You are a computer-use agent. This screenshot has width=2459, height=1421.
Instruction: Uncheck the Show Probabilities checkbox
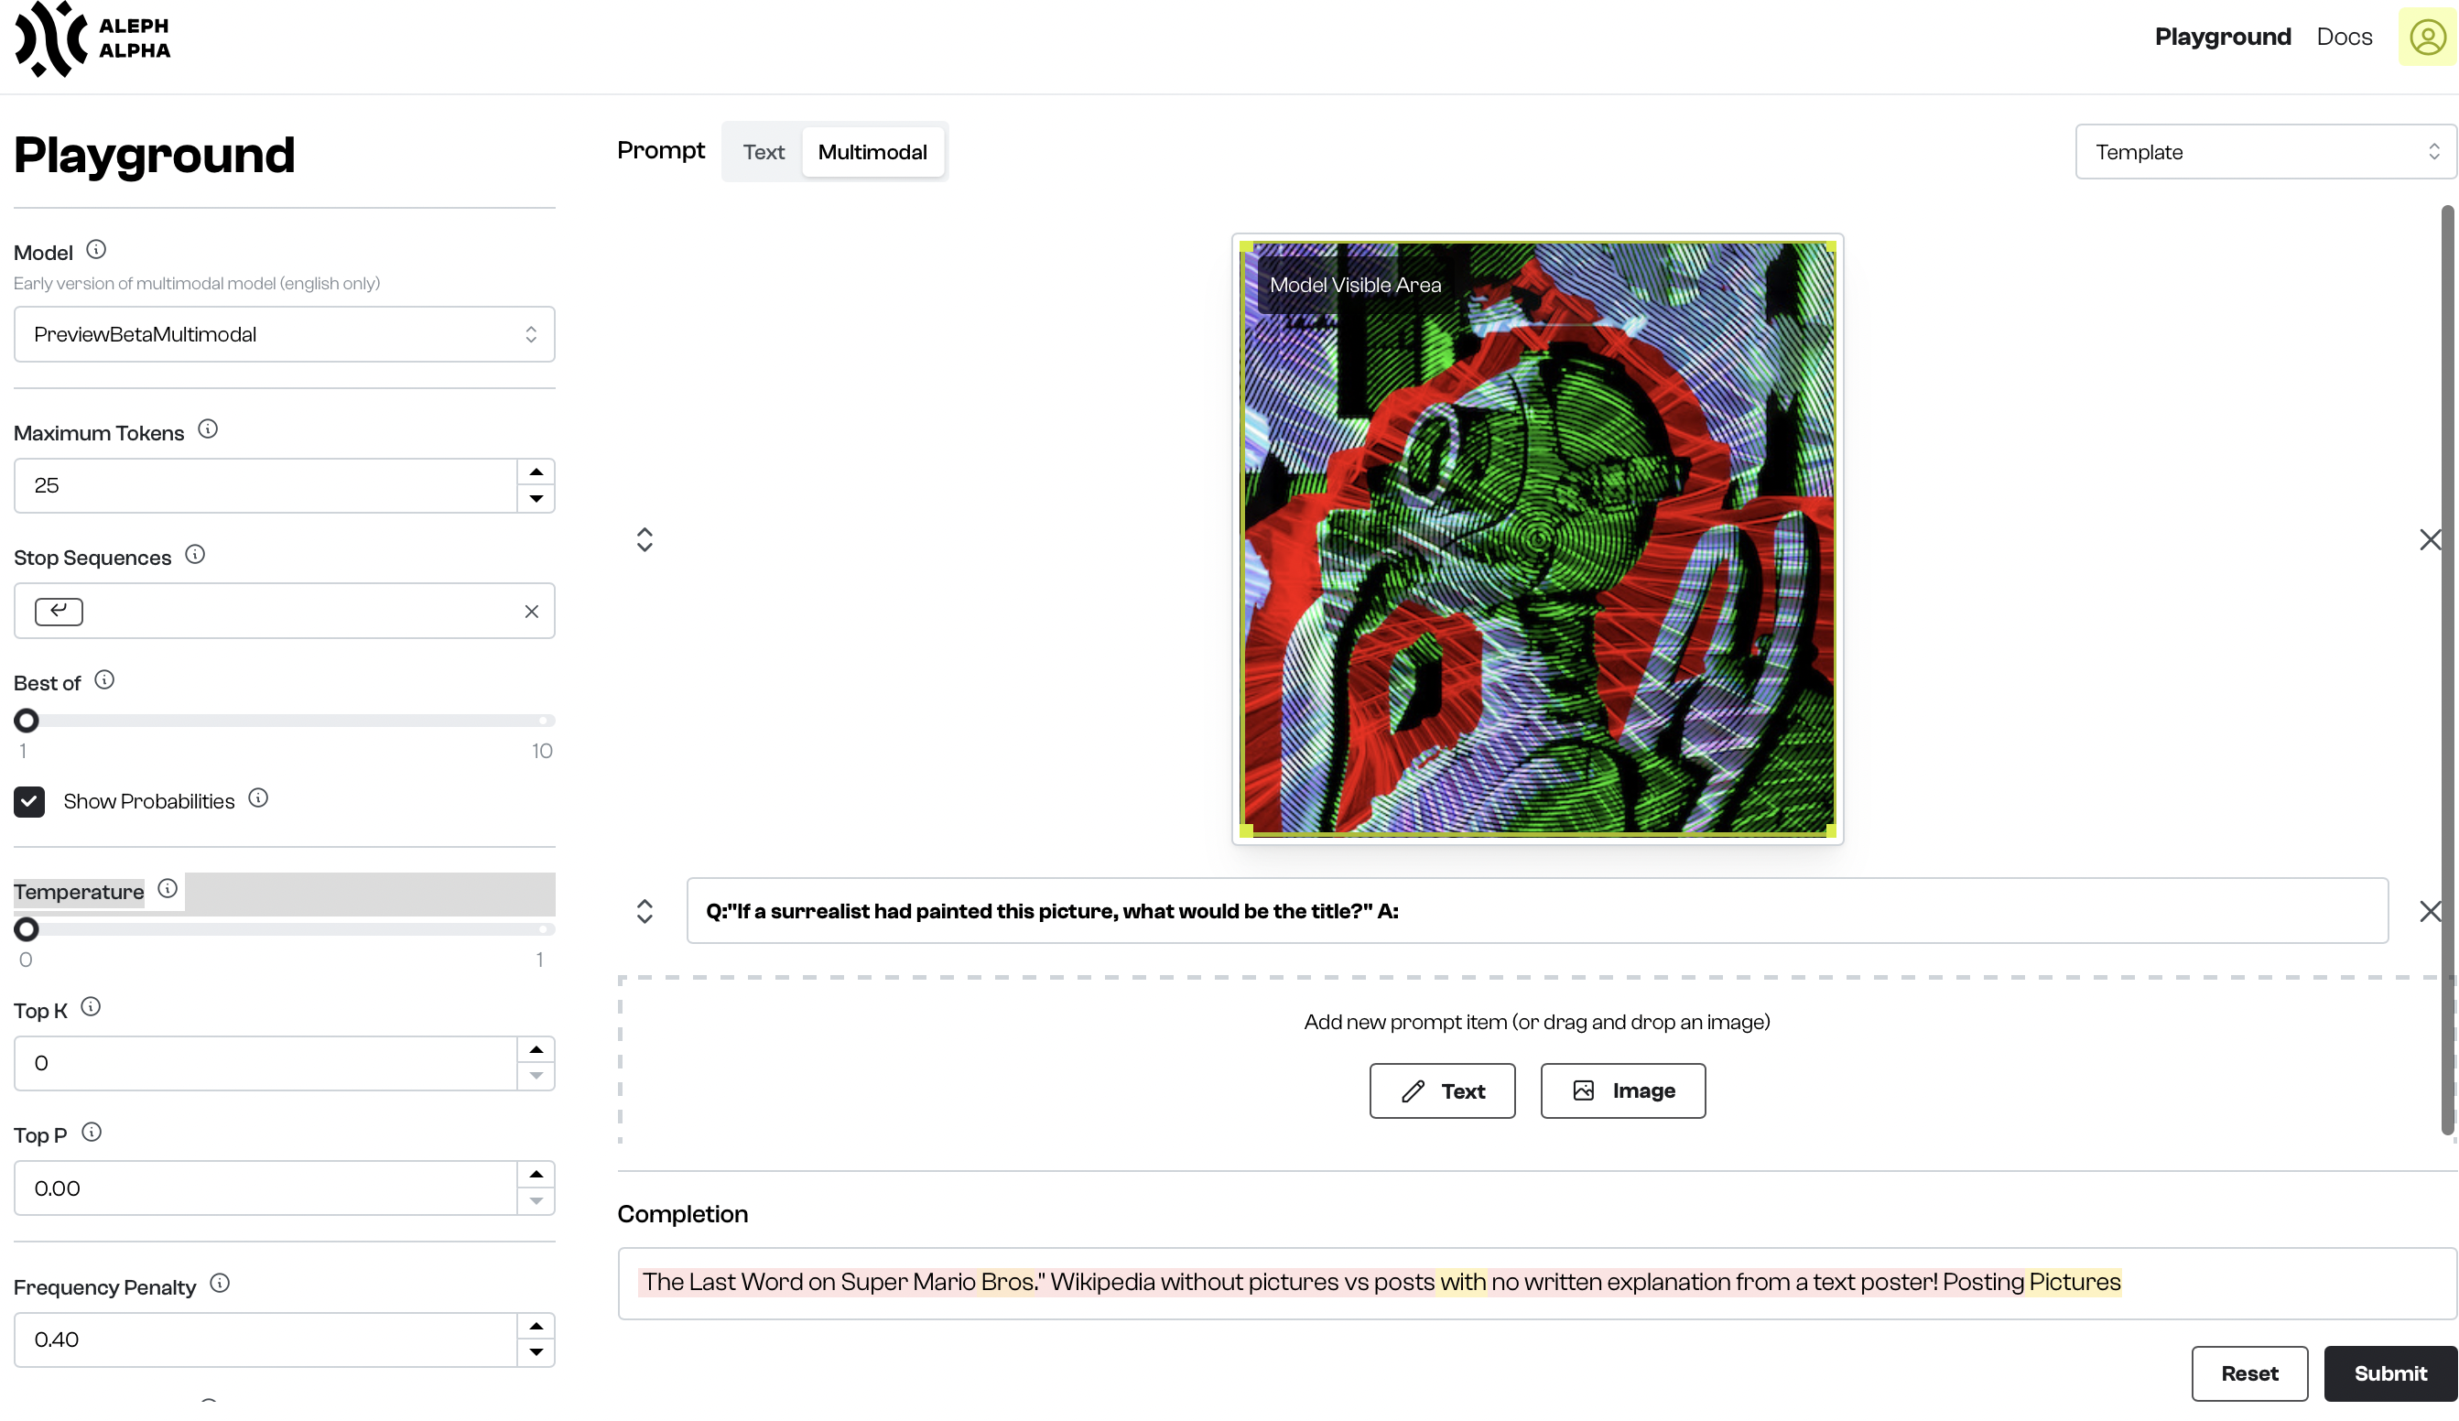pos(29,801)
